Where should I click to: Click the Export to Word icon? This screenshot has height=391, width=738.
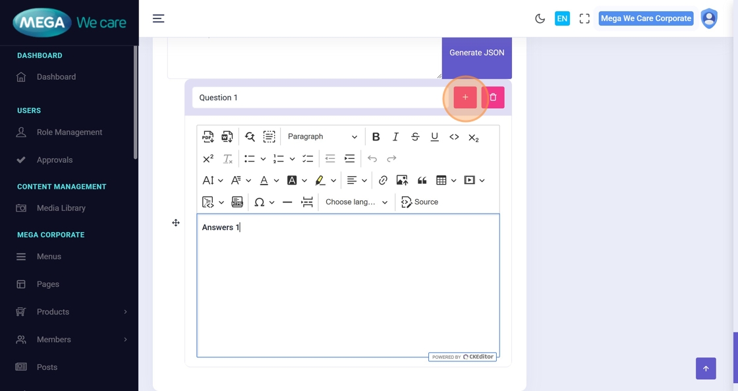(227, 136)
